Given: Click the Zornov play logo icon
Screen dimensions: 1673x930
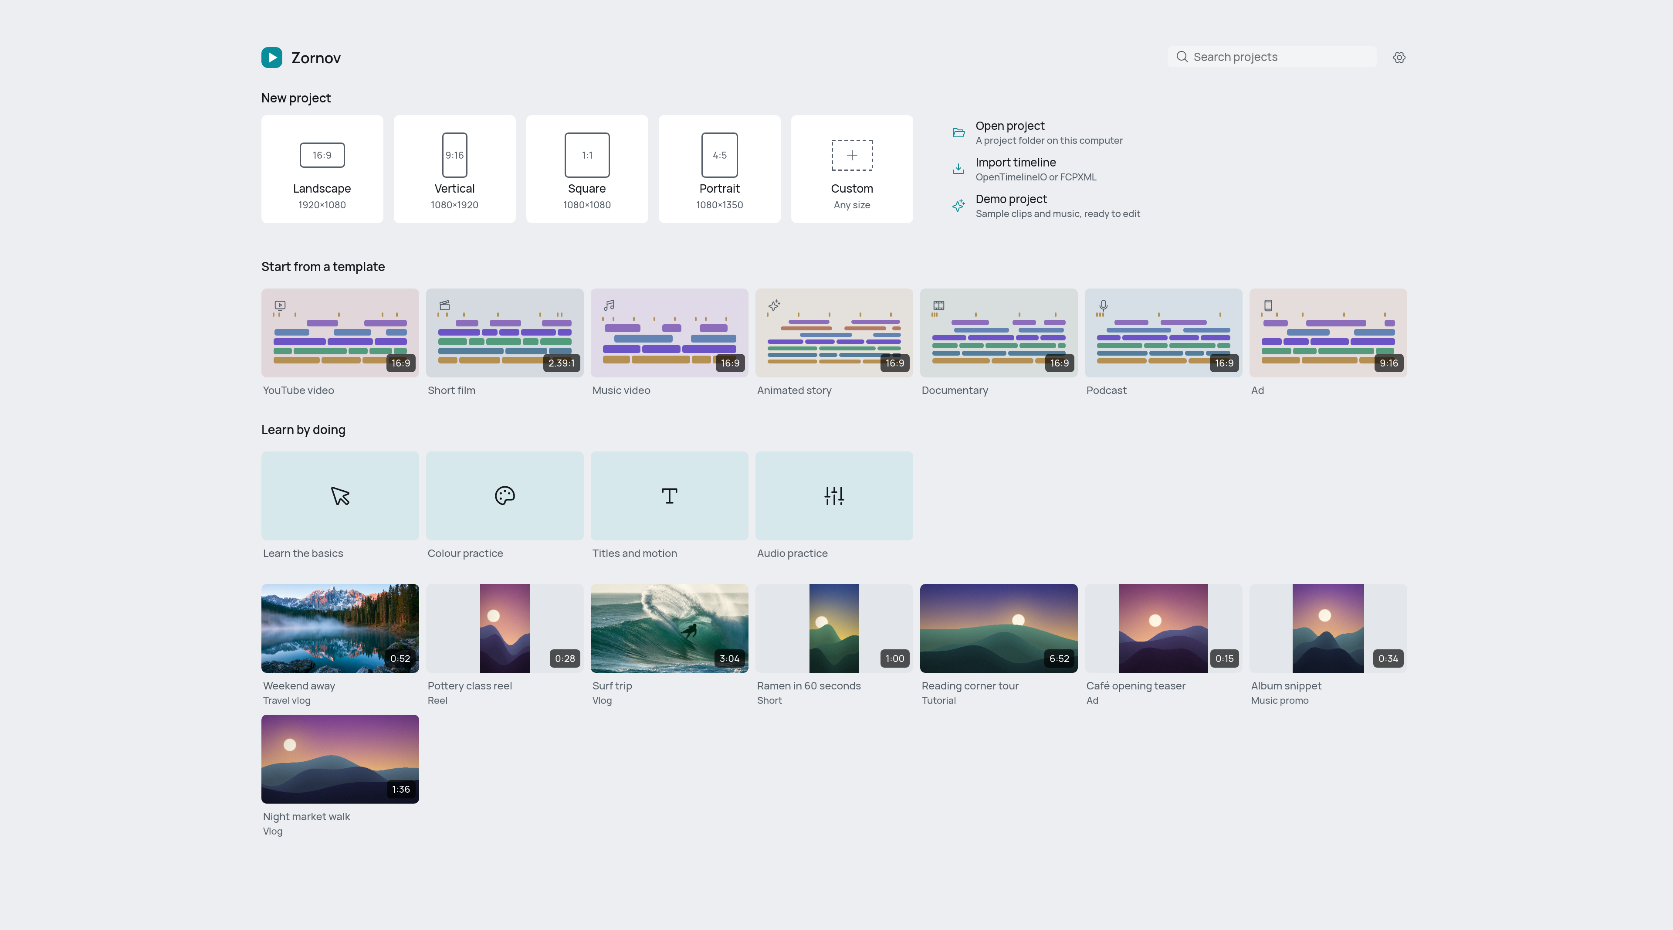Looking at the screenshot, I should (x=271, y=57).
